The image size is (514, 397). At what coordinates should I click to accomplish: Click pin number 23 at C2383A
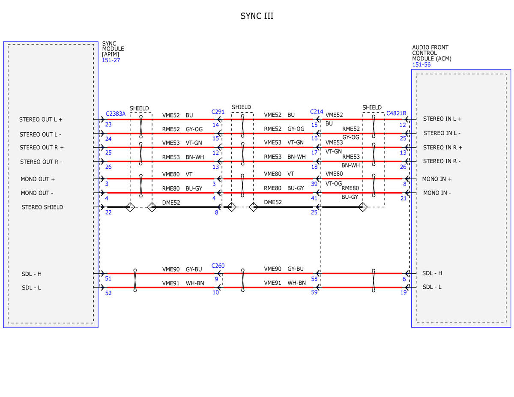tap(108, 125)
